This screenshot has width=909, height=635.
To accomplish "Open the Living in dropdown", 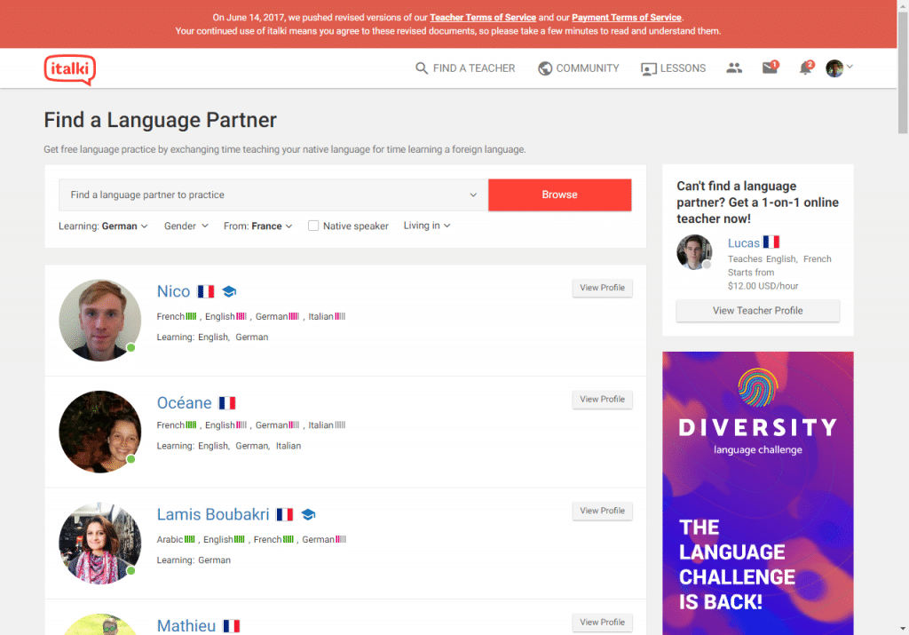I will pyautogui.click(x=427, y=226).
